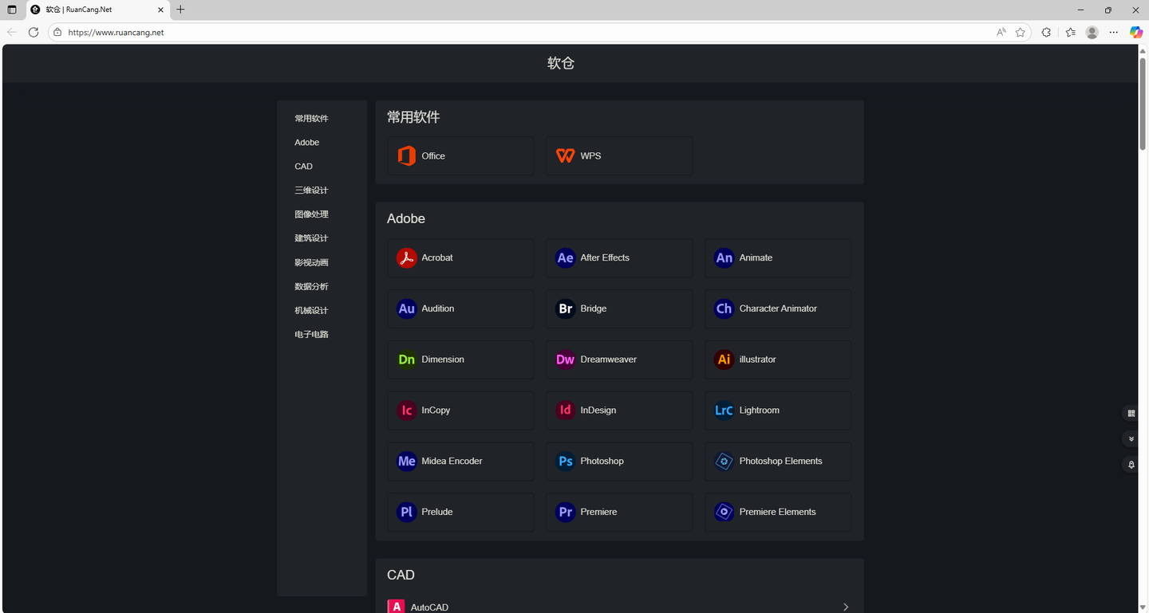The width and height of the screenshot is (1149, 613).
Task: Click the double down arrow floating button
Action: point(1131,439)
